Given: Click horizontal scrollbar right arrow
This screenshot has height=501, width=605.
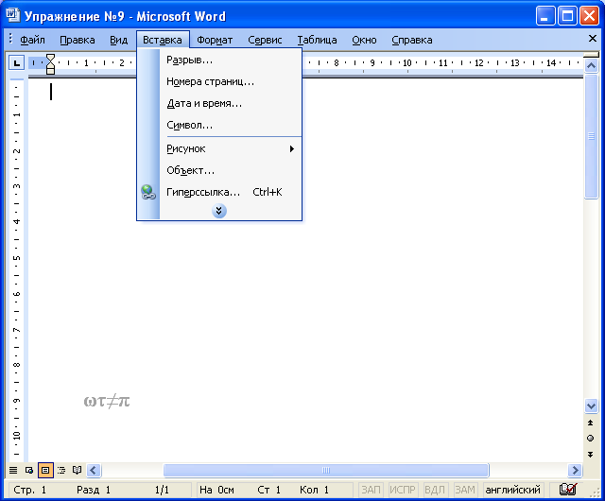Looking at the screenshot, I should click(x=575, y=470).
